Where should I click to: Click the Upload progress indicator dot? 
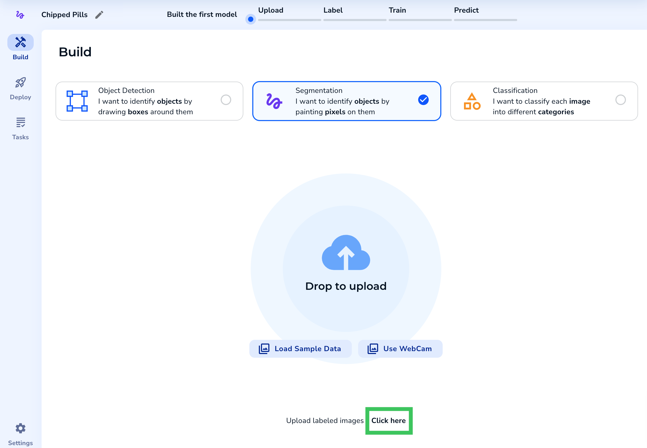tap(250, 19)
